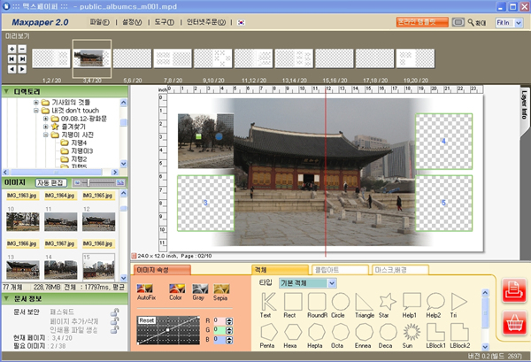Image resolution: width=531 pixels, height=362 pixels.
Task: Add a page with the plus button
Action: click(12, 49)
